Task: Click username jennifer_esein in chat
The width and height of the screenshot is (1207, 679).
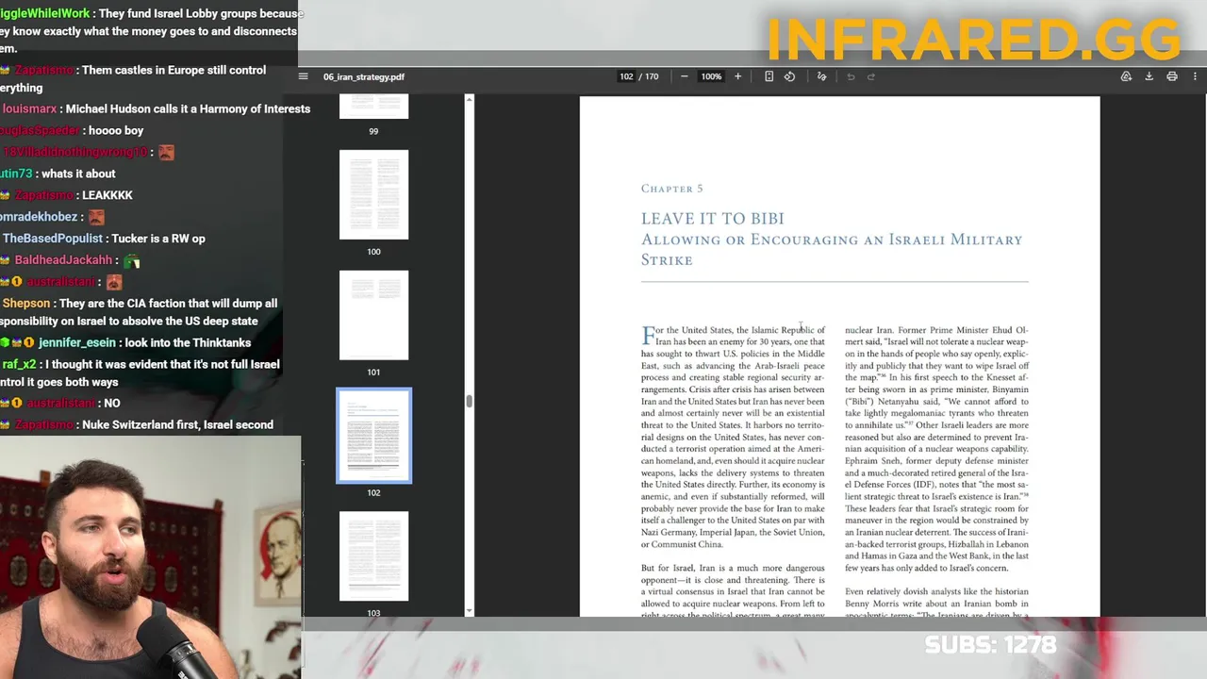Action: tap(77, 342)
